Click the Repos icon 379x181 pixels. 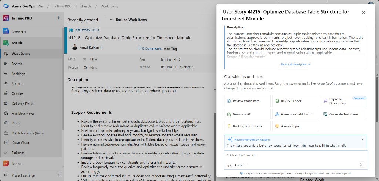click(6, 164)
